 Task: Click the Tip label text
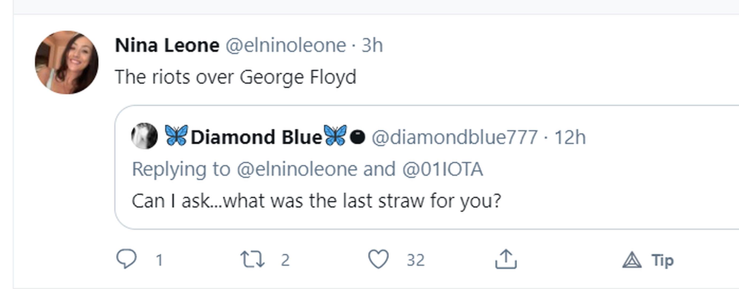(x=662, y=260)
